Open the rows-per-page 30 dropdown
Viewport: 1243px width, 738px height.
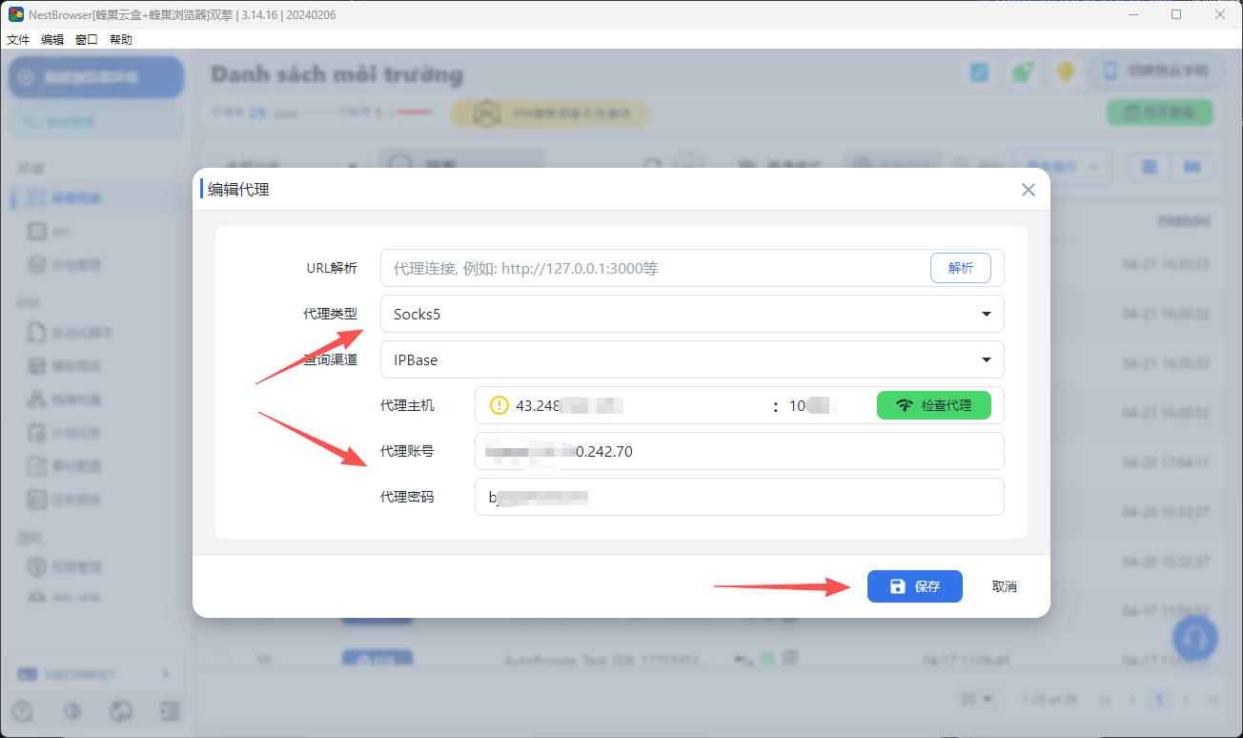(977, 699)
